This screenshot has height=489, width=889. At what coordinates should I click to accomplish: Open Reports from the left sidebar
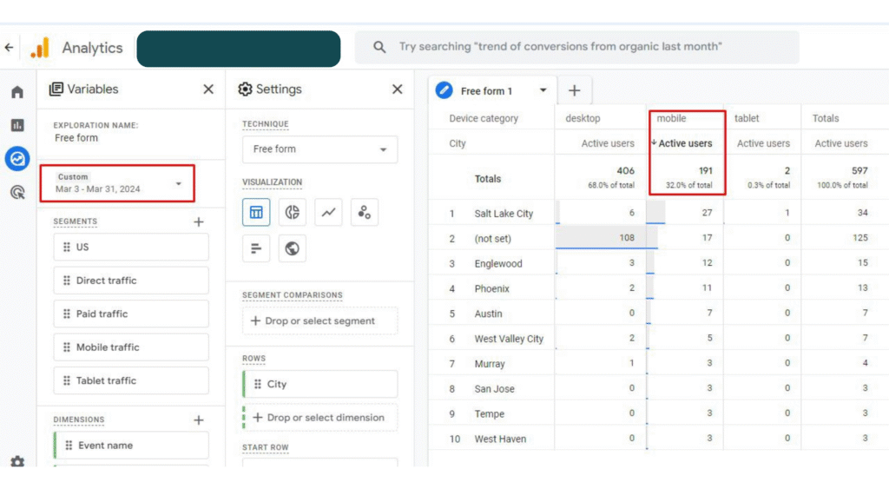coord(17,126)
